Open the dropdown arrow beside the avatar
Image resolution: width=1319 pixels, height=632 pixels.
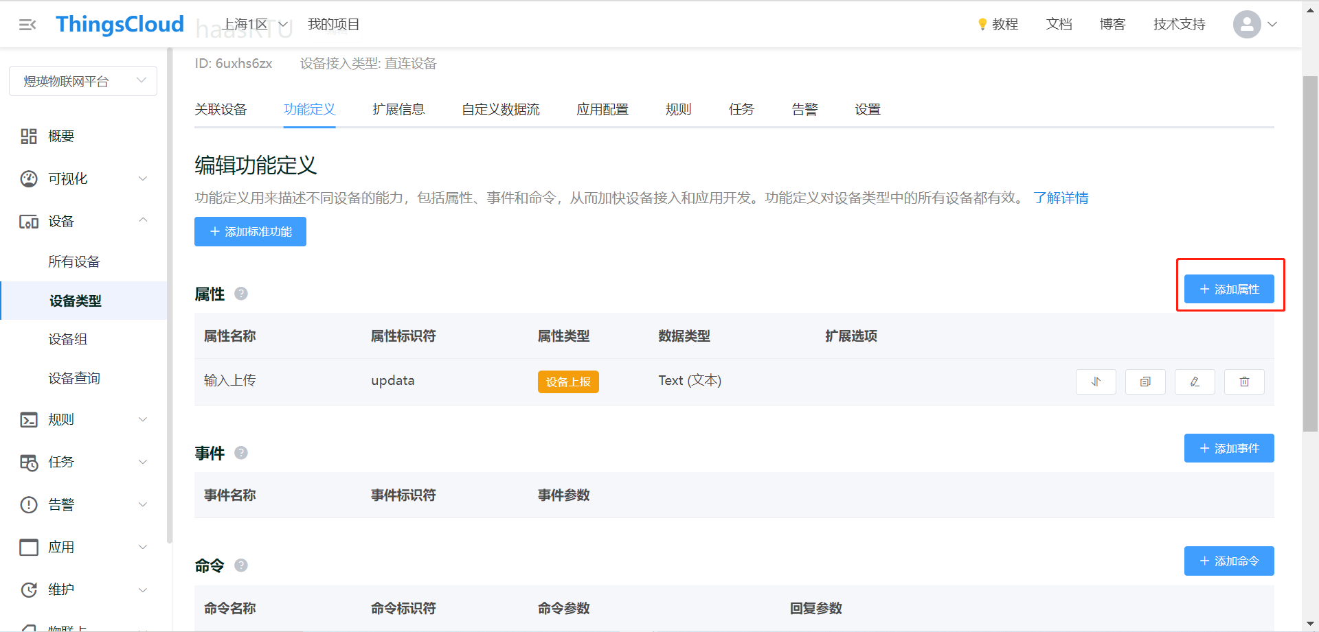tap(1272, 24)
